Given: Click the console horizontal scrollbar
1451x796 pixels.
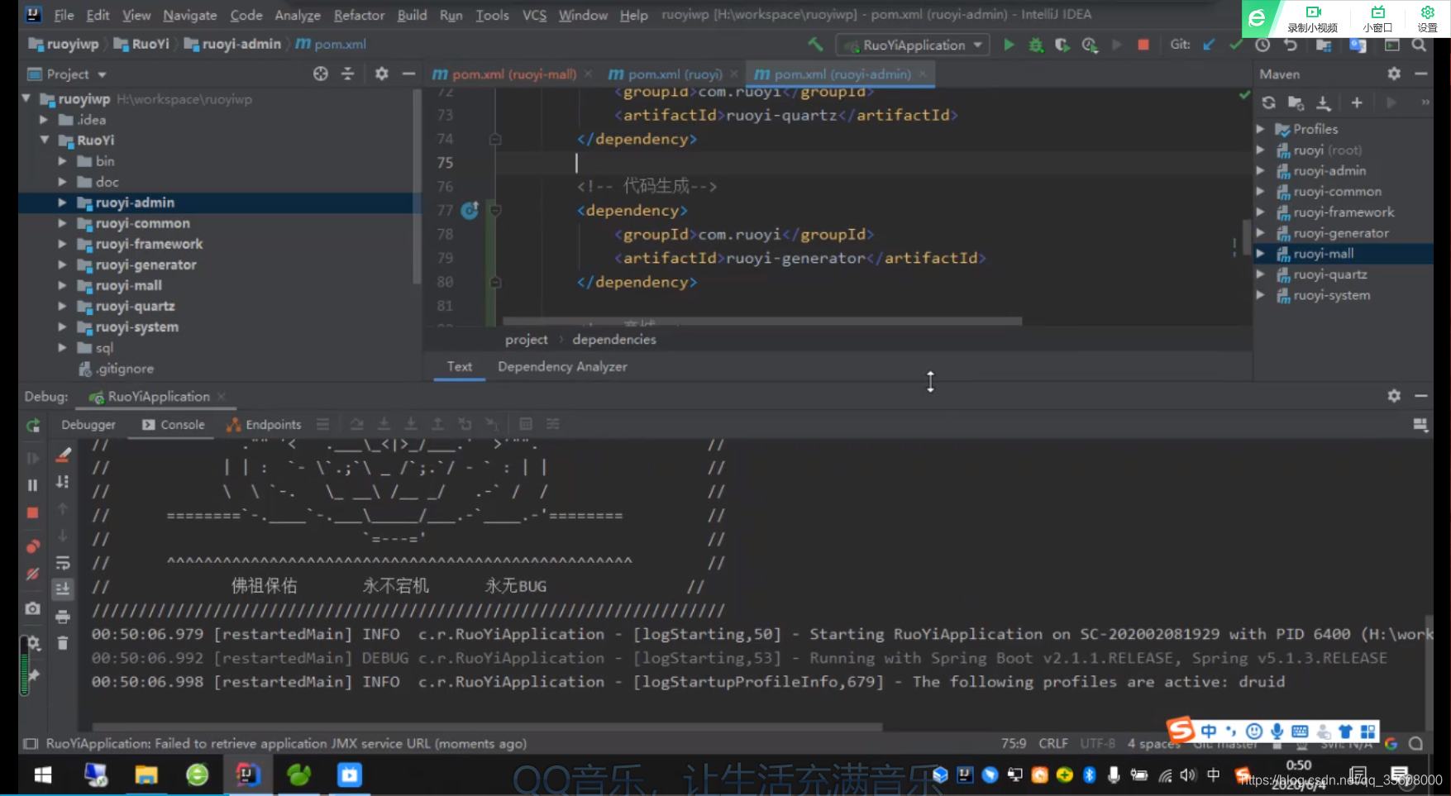Looking at the screenshot, I should click(488, 727).
